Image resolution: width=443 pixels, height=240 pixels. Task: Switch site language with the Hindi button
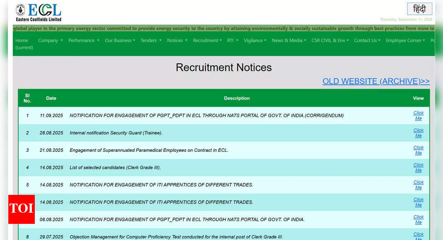(x=419, y=9)
